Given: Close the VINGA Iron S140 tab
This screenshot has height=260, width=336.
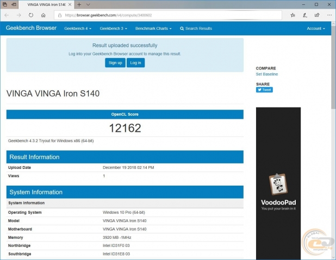Looking at the screenshot, I should point(70,4).
